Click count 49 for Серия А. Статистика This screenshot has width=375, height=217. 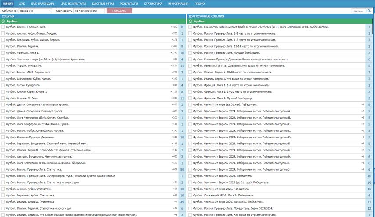(182, 202)
